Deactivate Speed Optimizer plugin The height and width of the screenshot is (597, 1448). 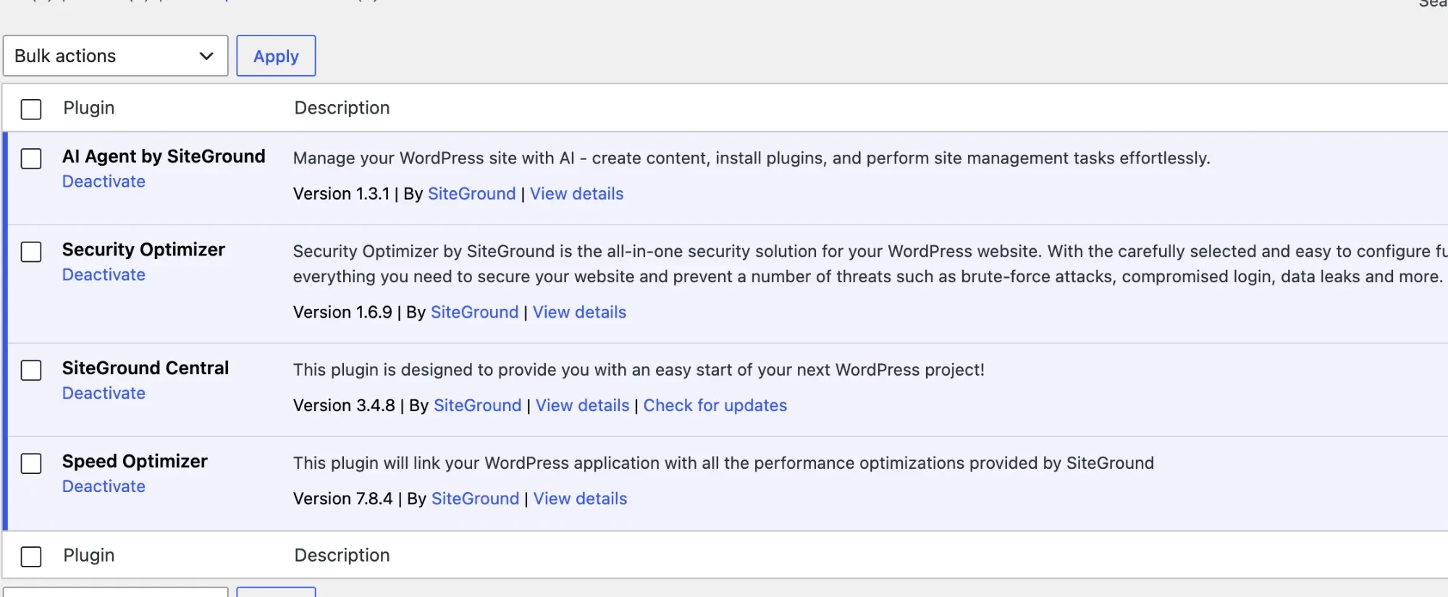pyautogui.click(x=104, y=486)
